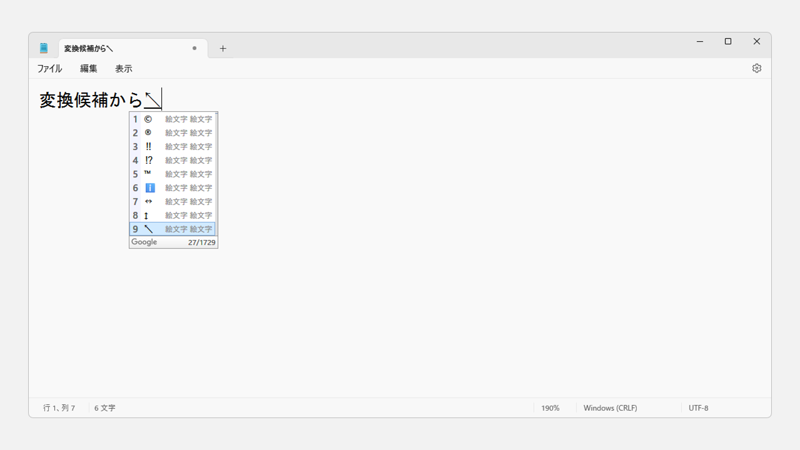Open the 190% zoom level indicator

(550, 408)
